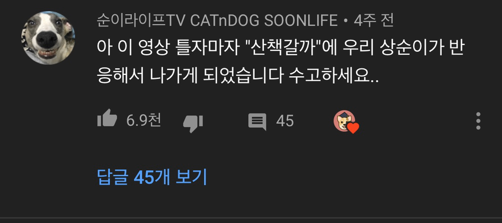The width and height of the screenshot is (502, 223).
Task: Click the 6.9천 like count
Action: pyautogui.click(x=144, y=120)
